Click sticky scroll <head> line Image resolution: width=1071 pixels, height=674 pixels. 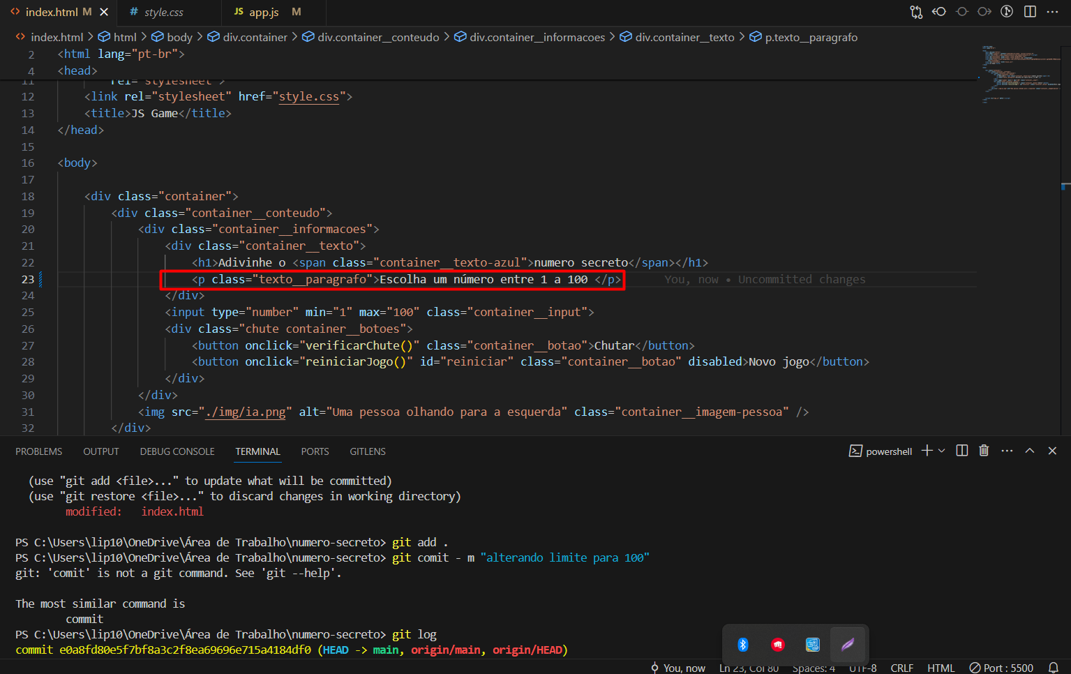(77, 70)
